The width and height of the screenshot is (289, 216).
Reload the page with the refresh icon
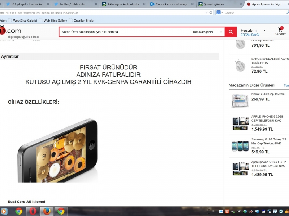coord(211,13)
